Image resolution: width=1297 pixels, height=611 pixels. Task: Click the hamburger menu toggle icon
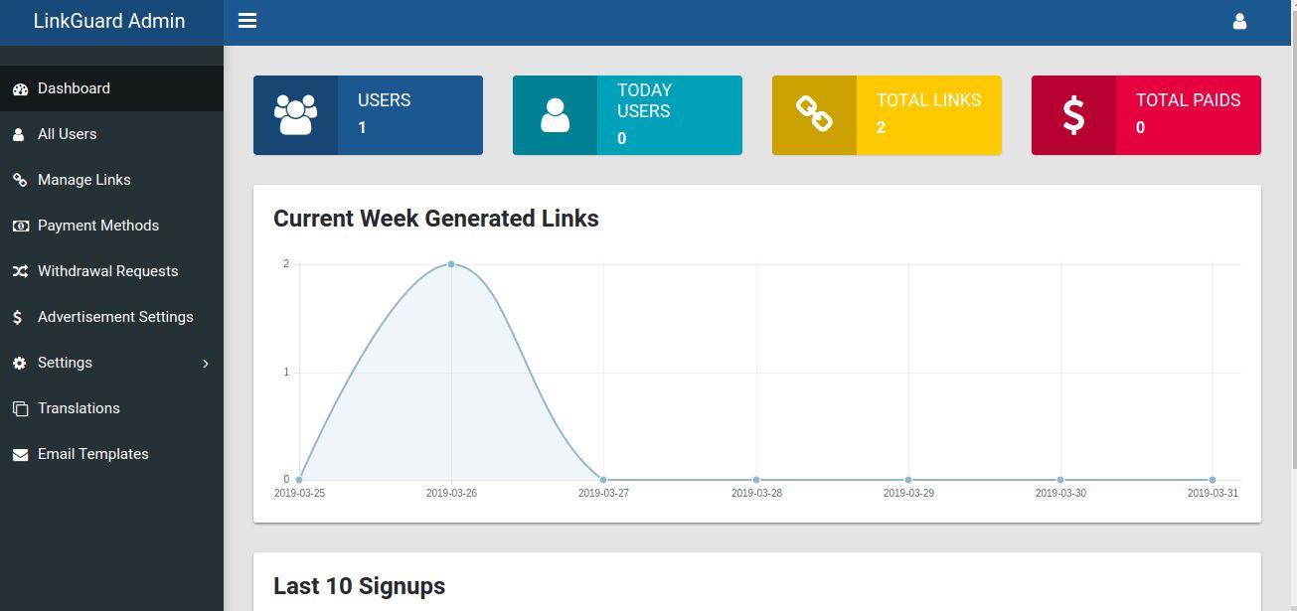click(247, 21)
